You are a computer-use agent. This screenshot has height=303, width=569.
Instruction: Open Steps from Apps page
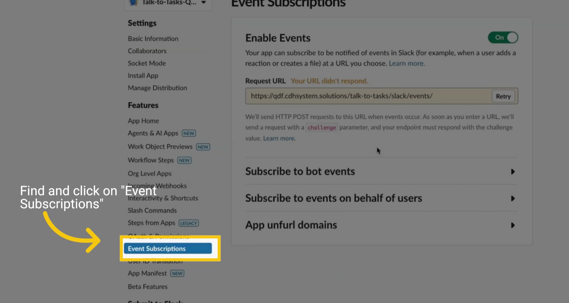point(151,223)
